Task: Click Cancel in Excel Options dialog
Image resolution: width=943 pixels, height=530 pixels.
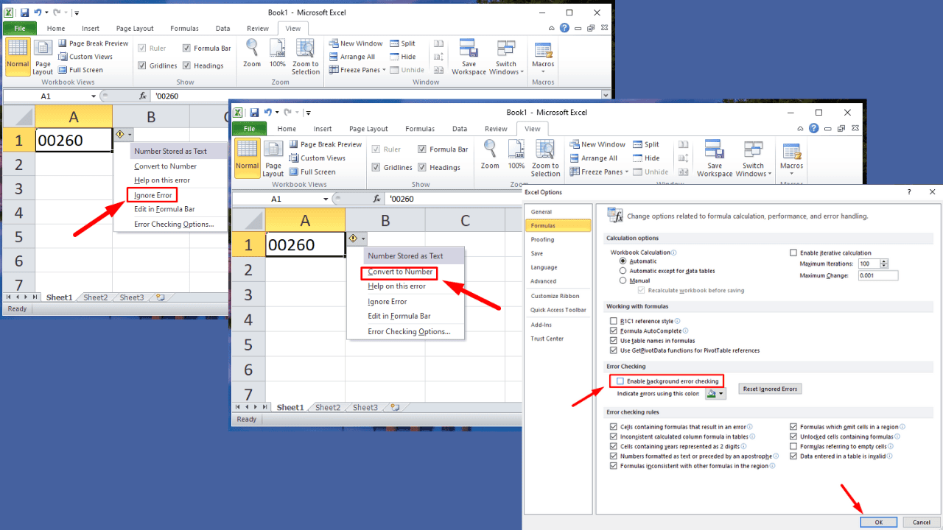Action: (922, 522)
